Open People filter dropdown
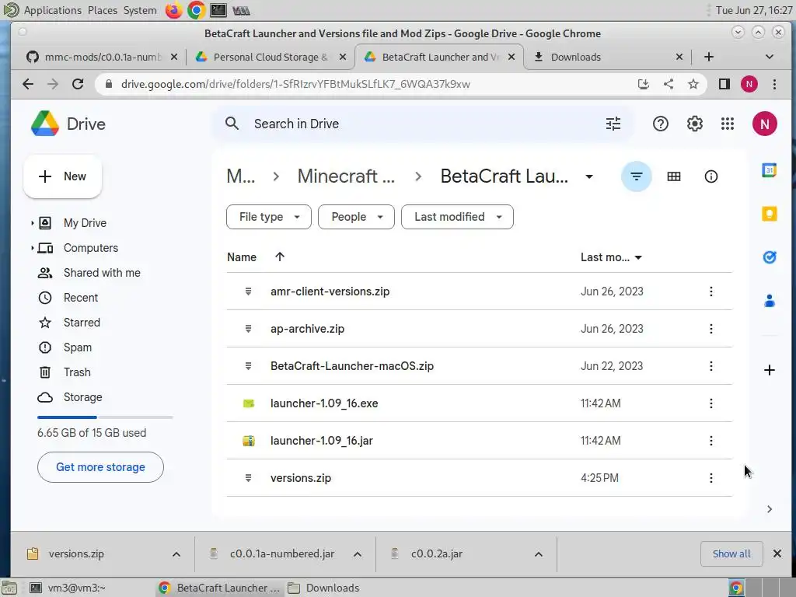796x597 pixels. [356, 217]
